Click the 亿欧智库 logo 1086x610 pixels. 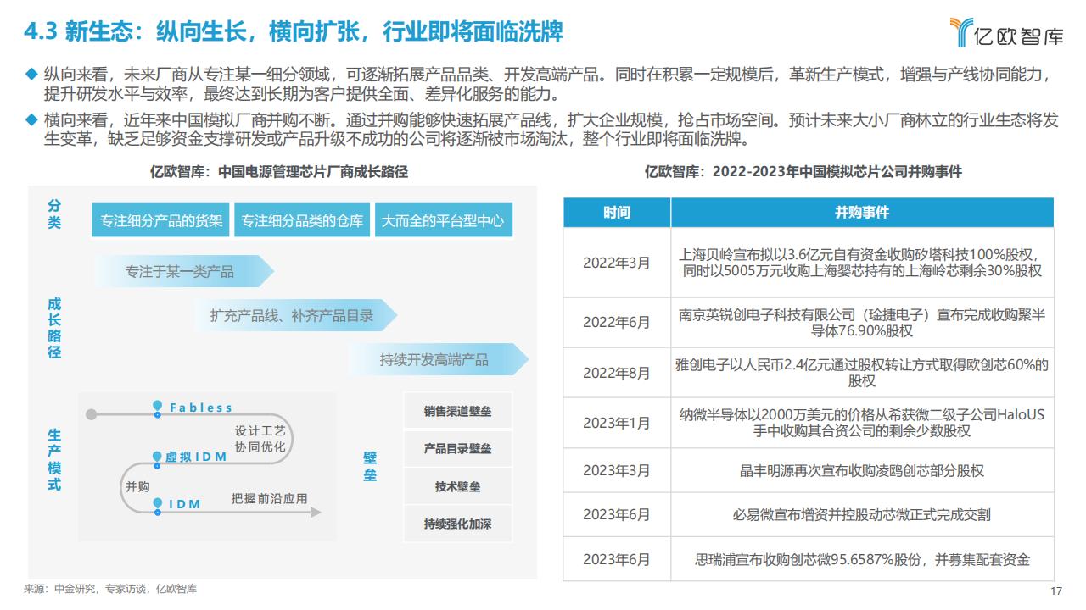coord(1007,33)
